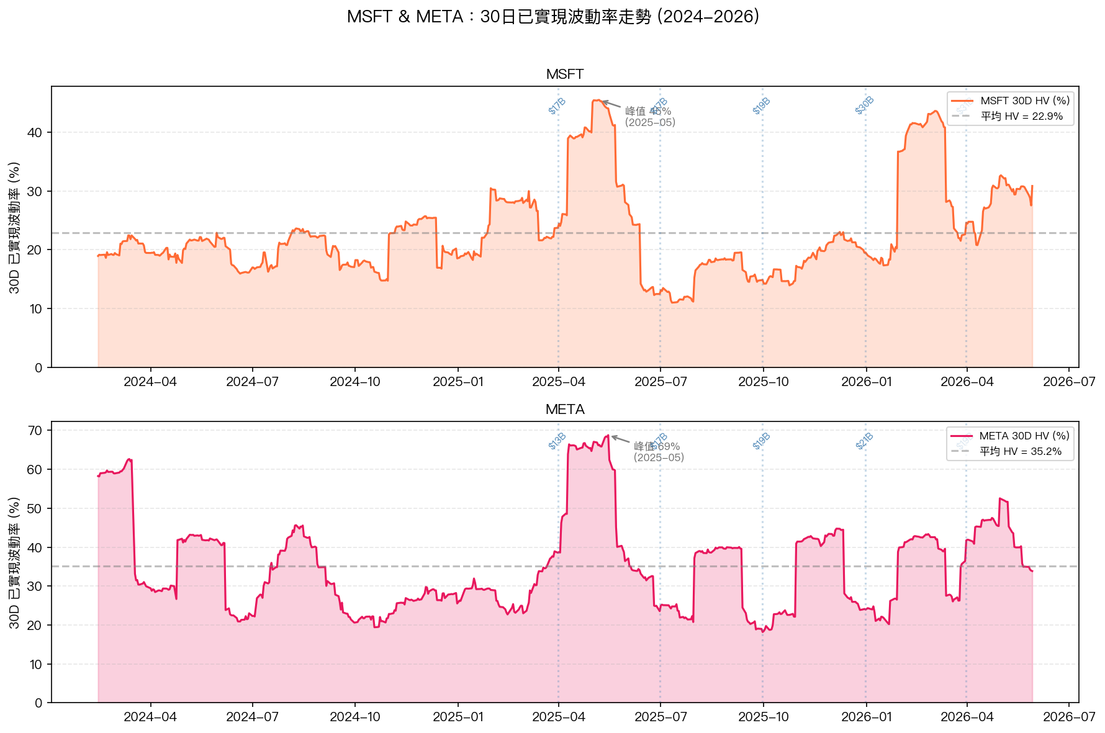This screenshot has width=1105, height=733.
Task: Click the 2026-01 x-axis tick in the MSFT chart
Action: click(866, 382)
